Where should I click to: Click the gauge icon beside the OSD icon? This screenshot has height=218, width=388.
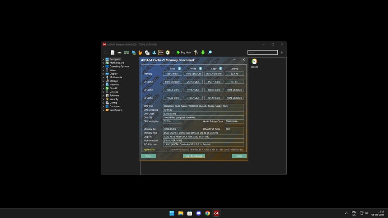(x=168, y=52)
